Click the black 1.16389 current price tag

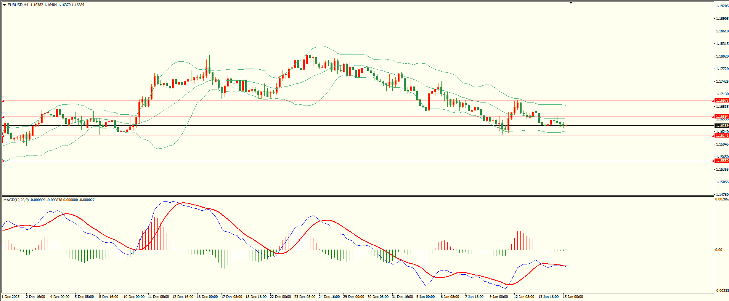721,126
